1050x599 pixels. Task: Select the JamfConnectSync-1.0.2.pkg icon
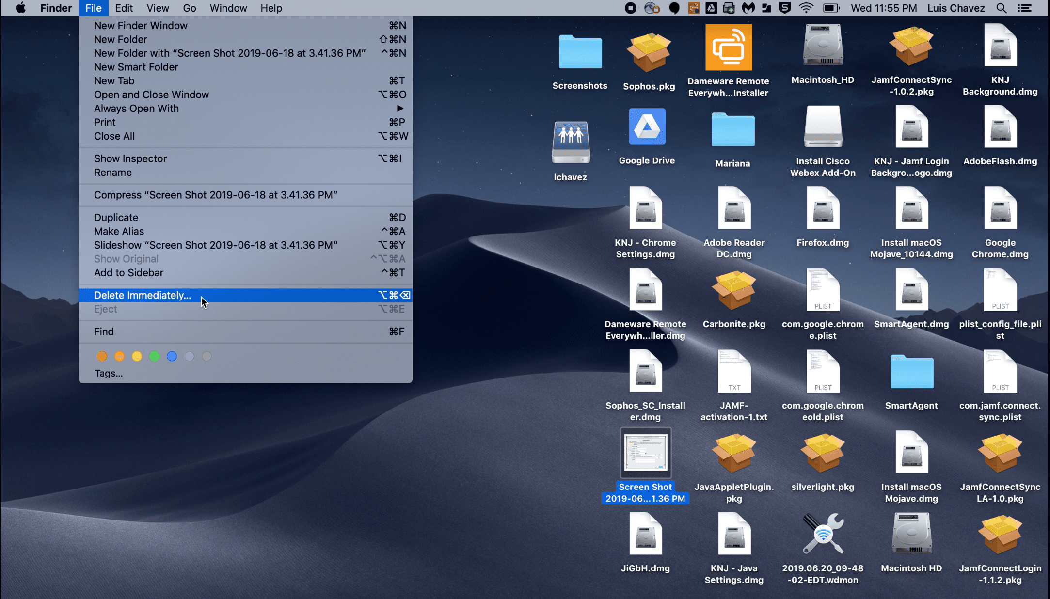tap(911, 46)
